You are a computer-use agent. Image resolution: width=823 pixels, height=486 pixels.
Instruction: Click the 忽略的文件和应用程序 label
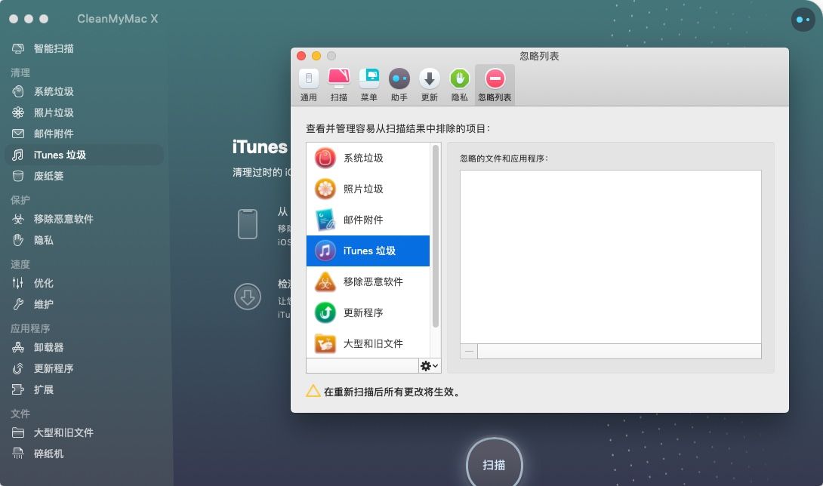click(x=504, y=158)
